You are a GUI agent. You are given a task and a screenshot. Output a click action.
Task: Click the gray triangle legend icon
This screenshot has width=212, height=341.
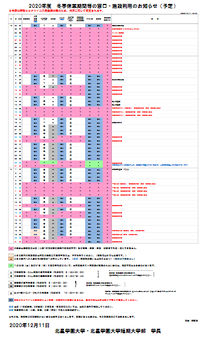point(11,286)
